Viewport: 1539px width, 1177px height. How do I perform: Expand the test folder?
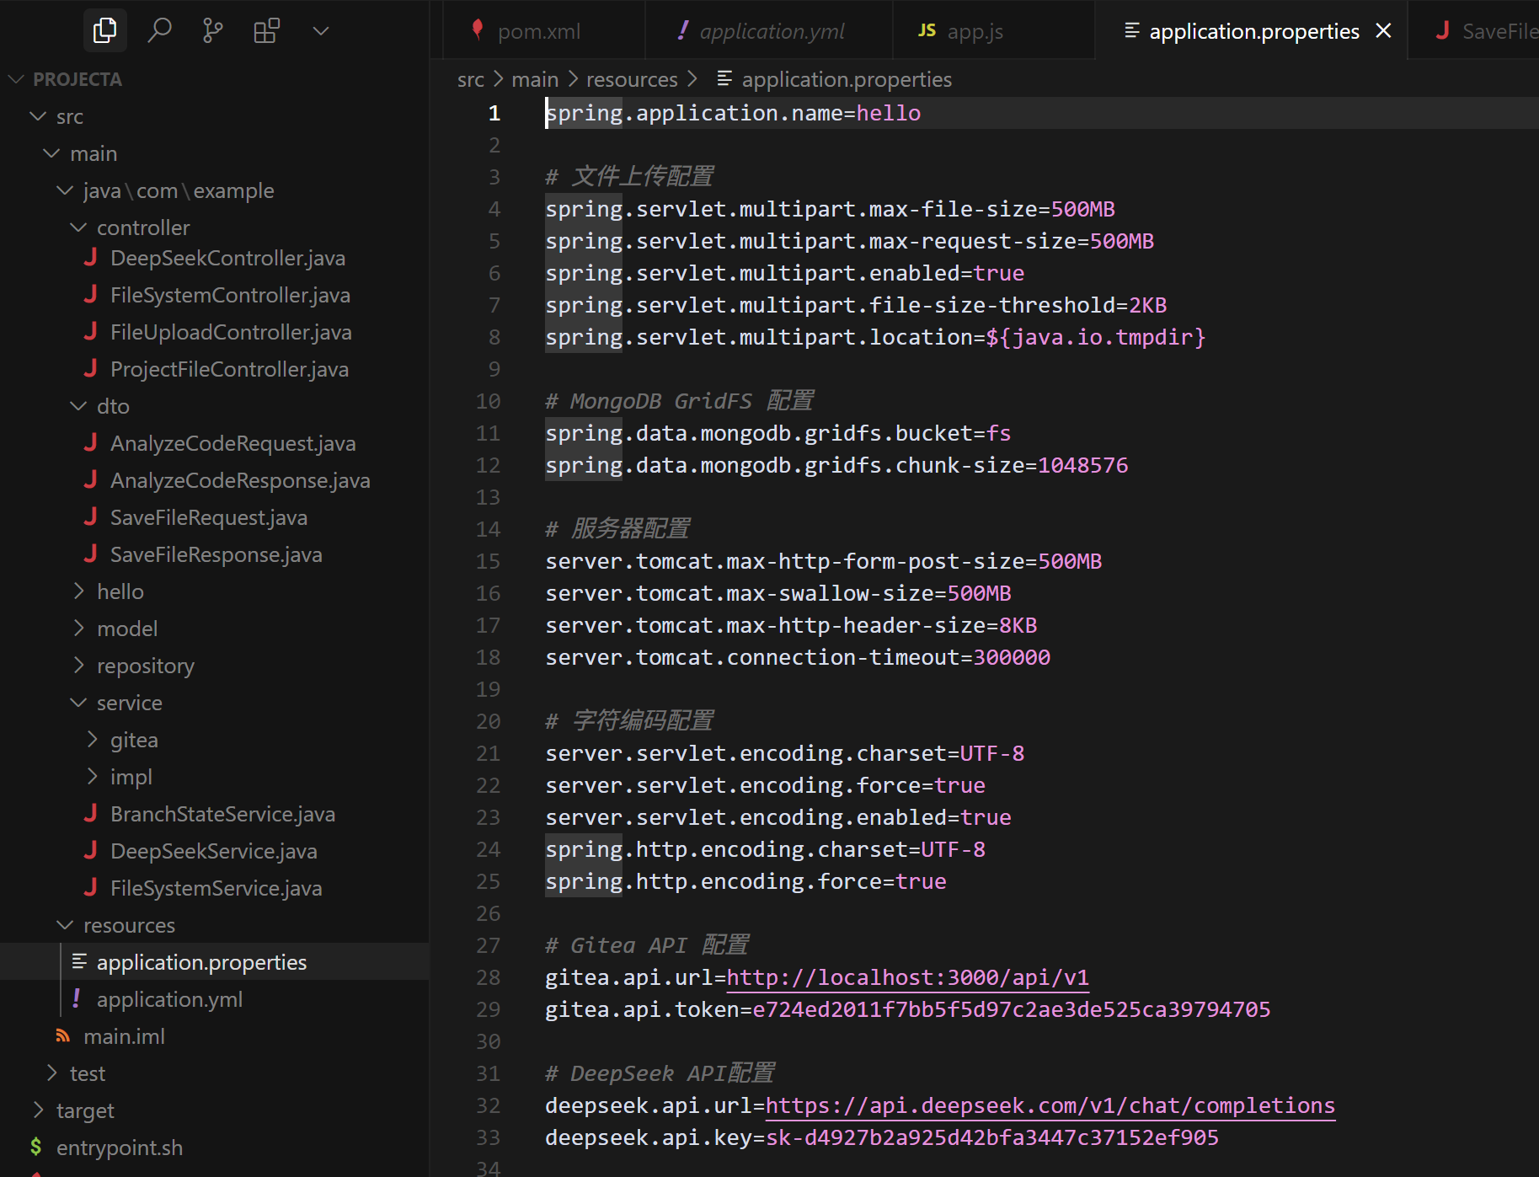51,1073
